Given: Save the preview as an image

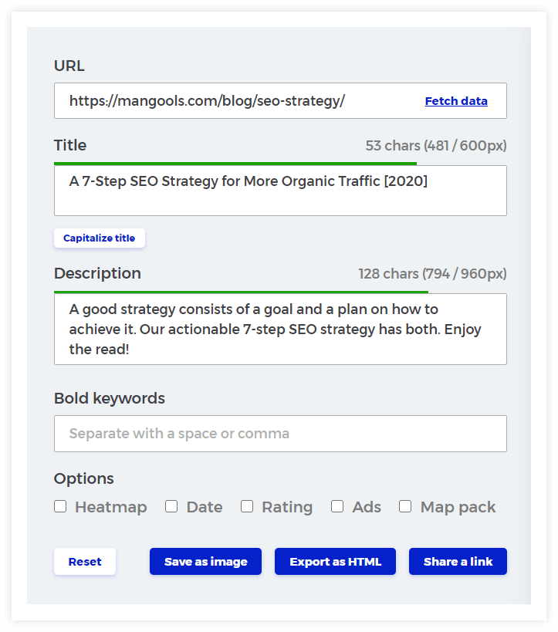Looking at the screenshot, I should point(205,562).
